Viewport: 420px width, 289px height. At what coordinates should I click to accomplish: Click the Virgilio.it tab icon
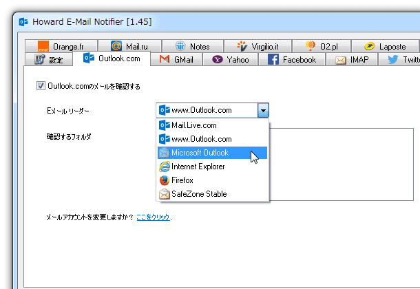[x=242, y=46]
